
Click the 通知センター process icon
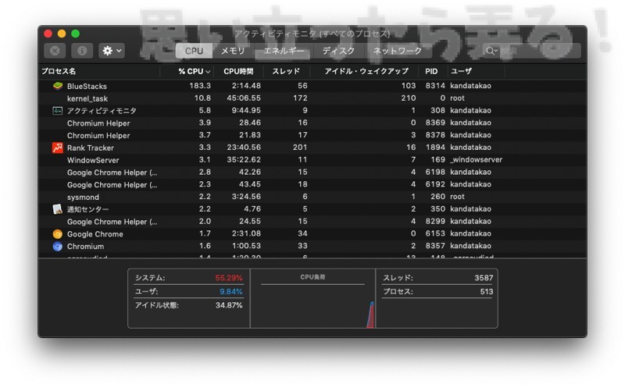[57, 208]
